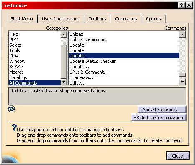Close the dialog using title bar X
Viewport: 195px width, 165px height.
189,5
